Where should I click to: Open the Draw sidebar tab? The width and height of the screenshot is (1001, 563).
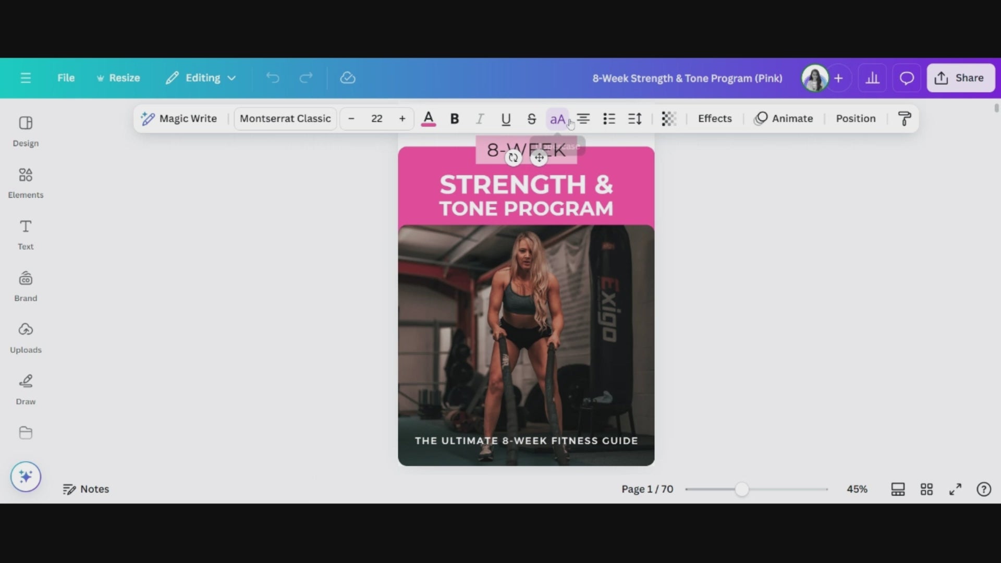point(26,389)
